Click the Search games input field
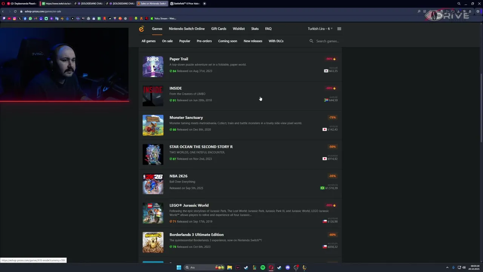The image size is (483, 272). 328,41
